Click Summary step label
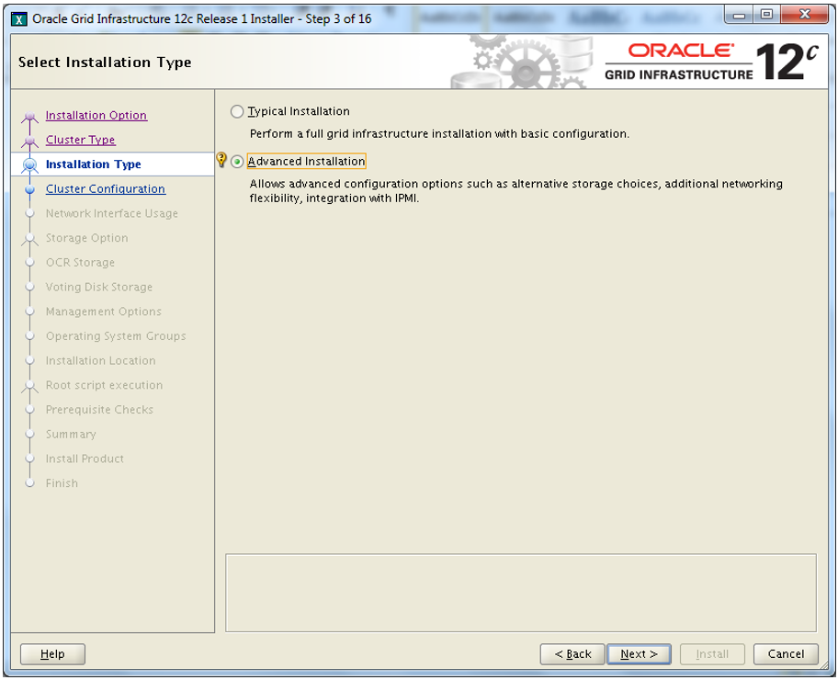Viewport: 838px width, 680px height. point(71,435)
